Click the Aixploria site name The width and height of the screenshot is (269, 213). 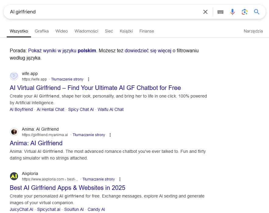coord(30,173)
